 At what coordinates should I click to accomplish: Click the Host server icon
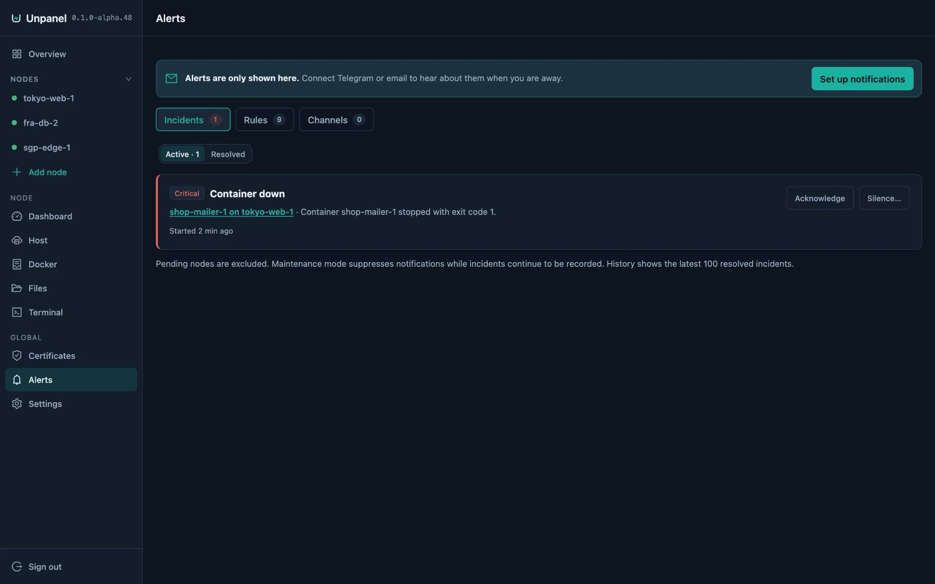click(x=17, y=240)
